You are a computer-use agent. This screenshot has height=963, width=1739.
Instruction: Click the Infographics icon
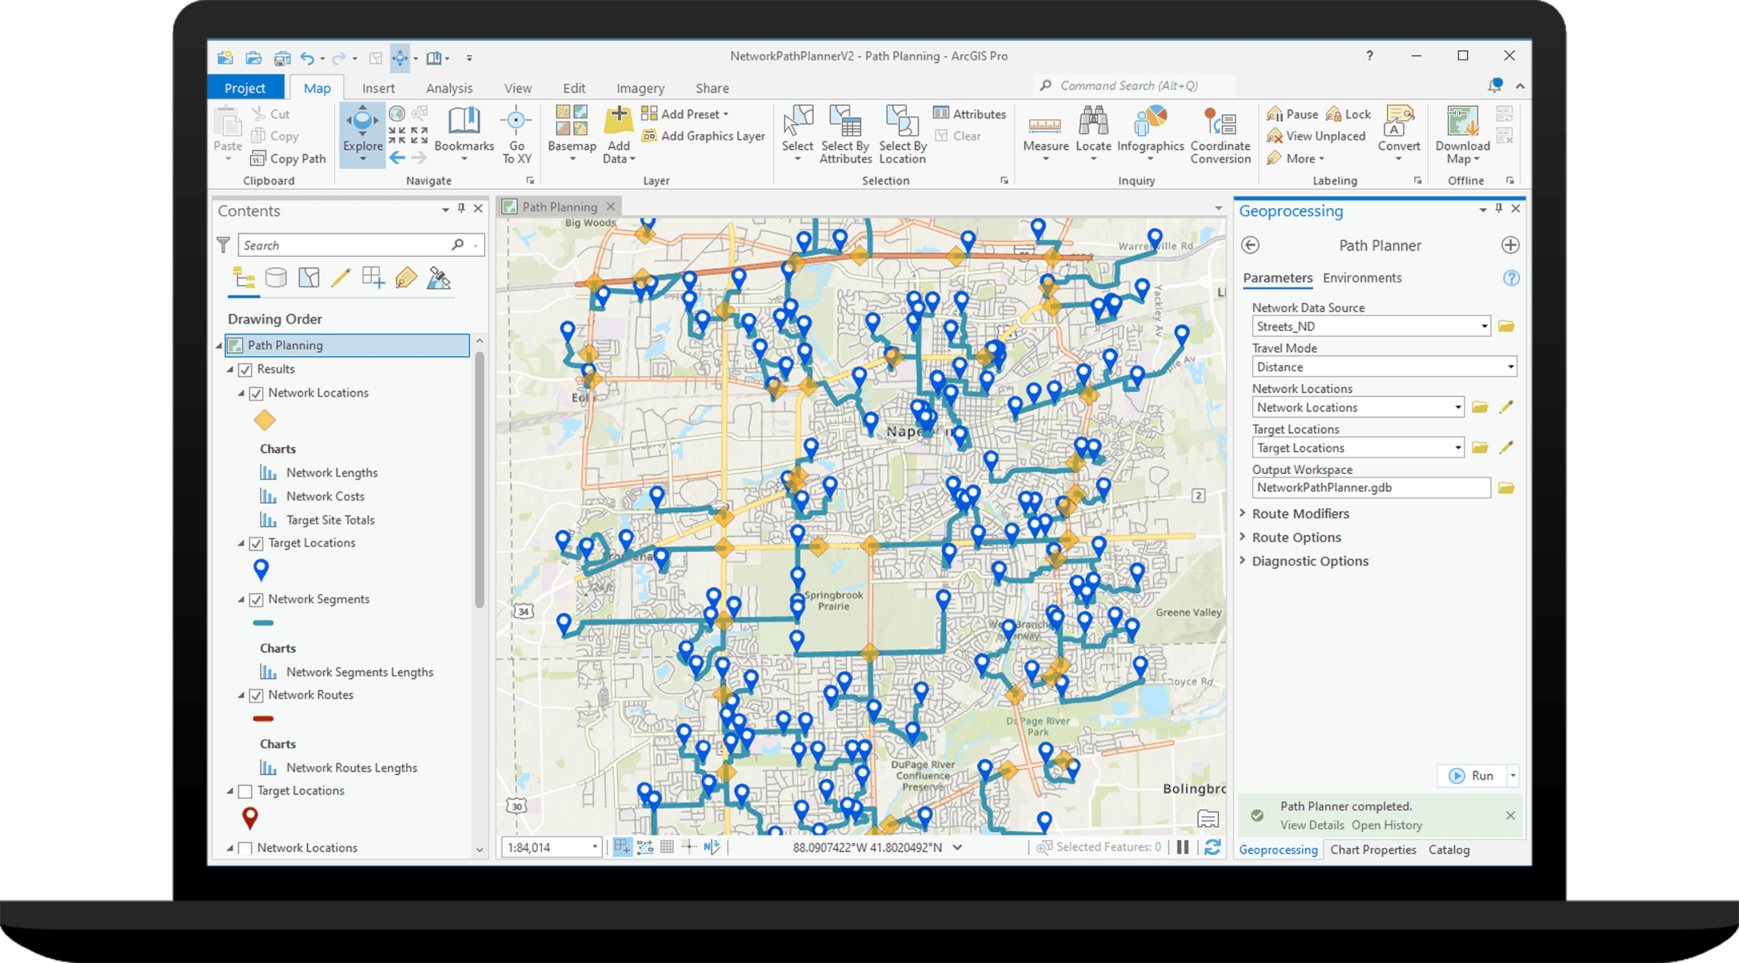pyautogui.click(x=1150, y=122)
